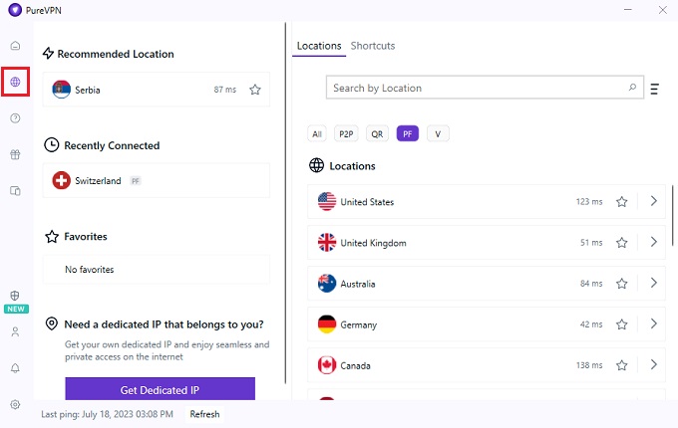Screen dimensions: 678x428
Task: Open the devices icon in sidebar
Action: pos(15,191)
